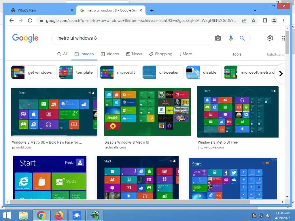Open SafeSearch settings
The image size is (295, 221).
coord(276,54)
